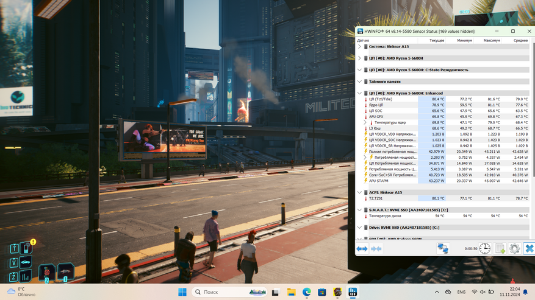535x300 pixels.
Task: Open File Explorer from the taskbar
Action: [291, 292]
